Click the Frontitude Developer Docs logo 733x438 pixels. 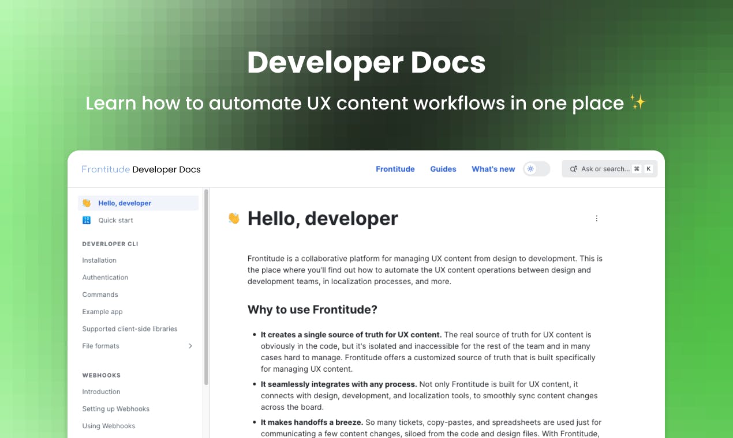141,169
